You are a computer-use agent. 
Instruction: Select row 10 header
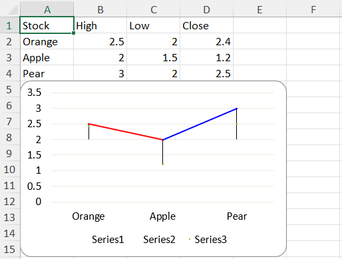point(10,169)
